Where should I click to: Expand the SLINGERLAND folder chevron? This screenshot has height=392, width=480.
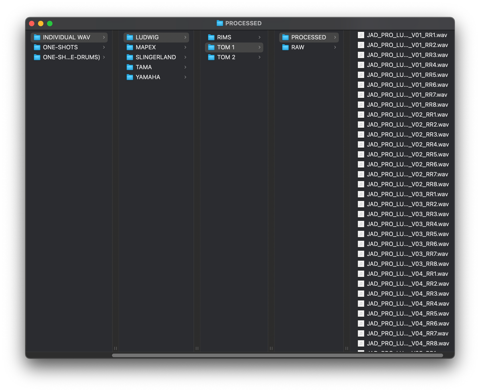pyautogui.click(x=185, y=57)
